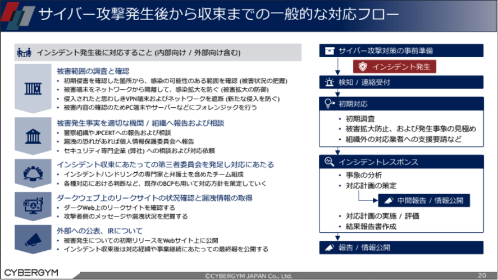Click the heading インシデント収束にあたっての第三者委員会
This screenshot has height=280, width=498.
pyautogui.click(x=165, y=164)
